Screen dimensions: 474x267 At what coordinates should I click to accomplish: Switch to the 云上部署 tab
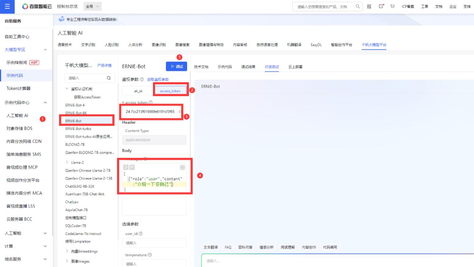[x=295, y=67]
